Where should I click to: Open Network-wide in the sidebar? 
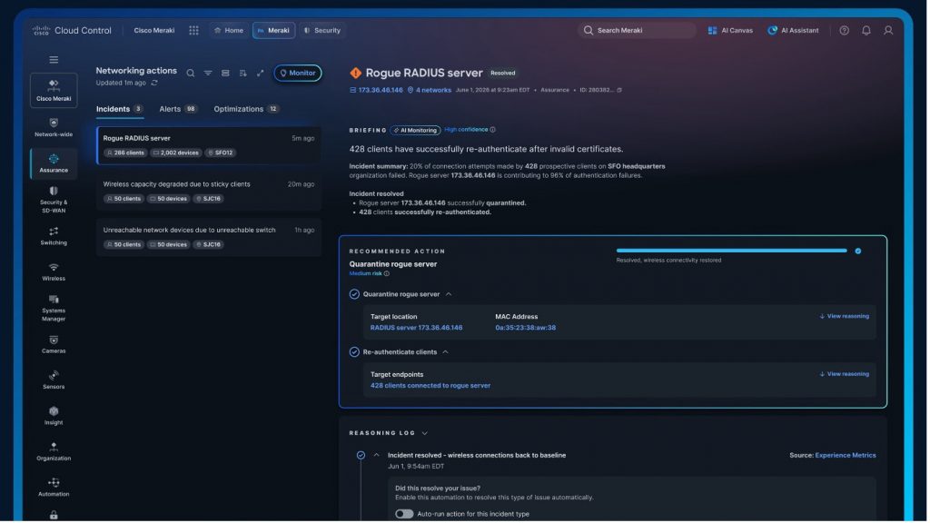click(54, 127)
